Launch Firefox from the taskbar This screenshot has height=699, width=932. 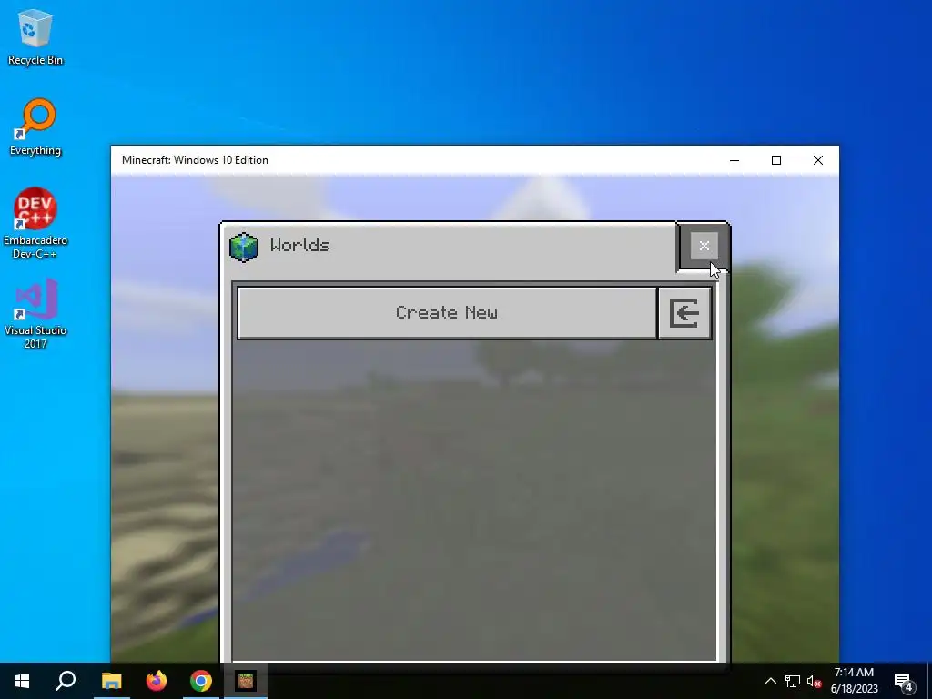[x=157, y=681]
